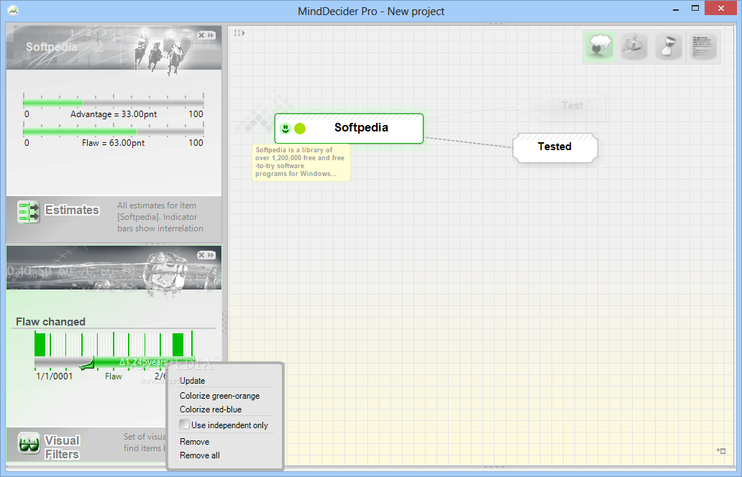Click forward arrows on Estimates widget

pyautogui.click(x=211, y=35)
